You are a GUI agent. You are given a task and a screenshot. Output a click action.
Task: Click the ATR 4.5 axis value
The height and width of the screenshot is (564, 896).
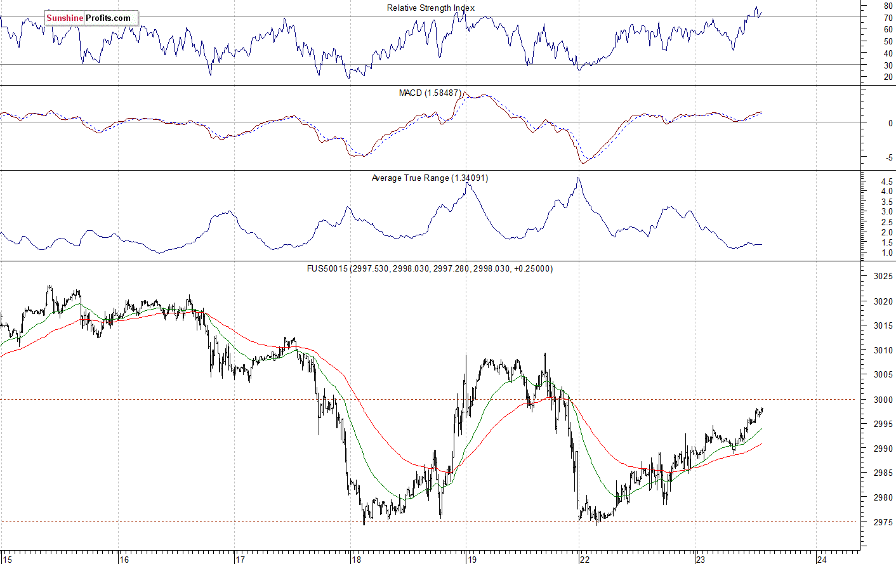pos(886,181)
